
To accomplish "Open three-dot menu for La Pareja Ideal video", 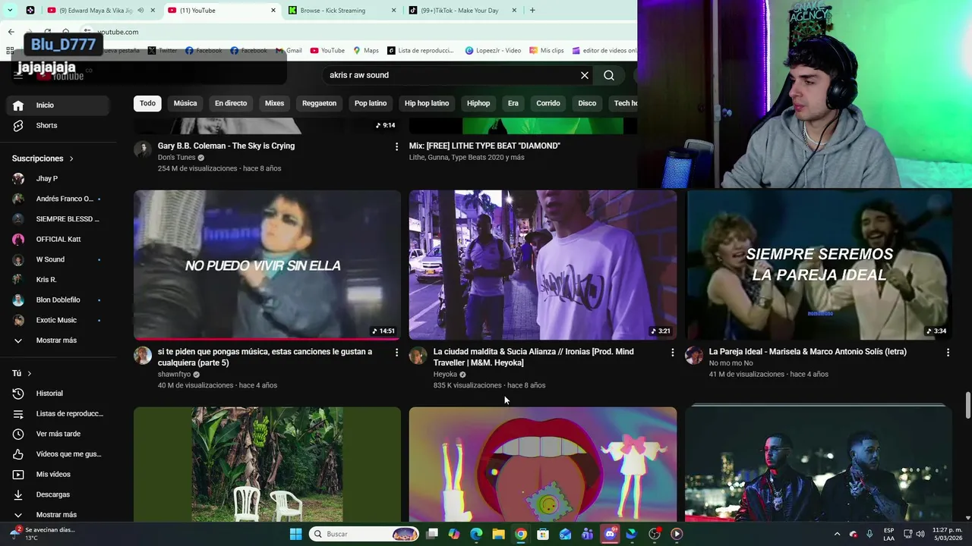I will click(x=948, y=352).
